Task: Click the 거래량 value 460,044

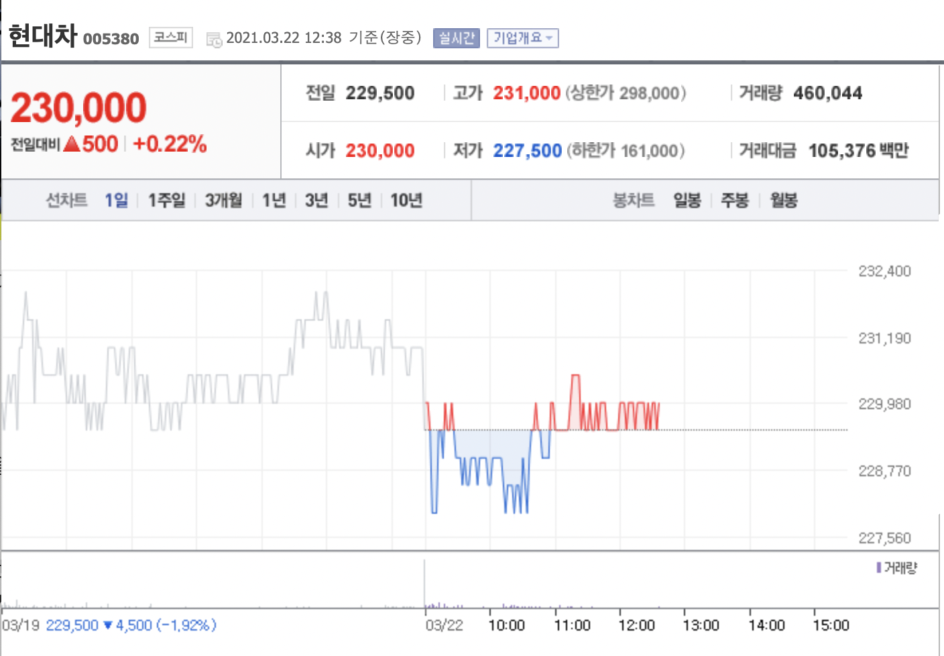Action: tap(828, 93)
